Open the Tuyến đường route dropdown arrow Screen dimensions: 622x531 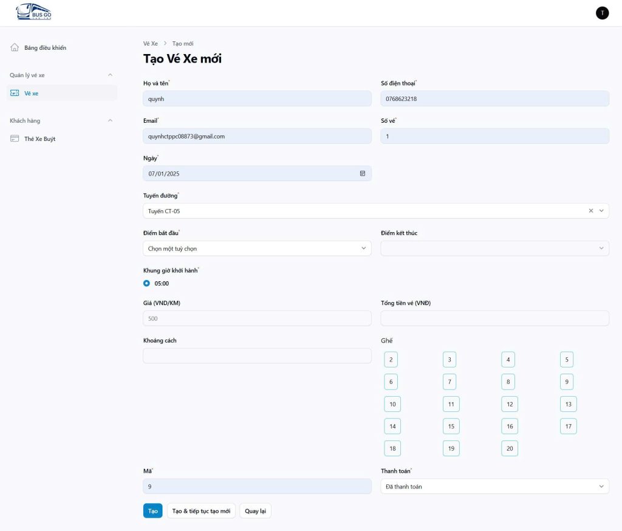click(601, 211)
